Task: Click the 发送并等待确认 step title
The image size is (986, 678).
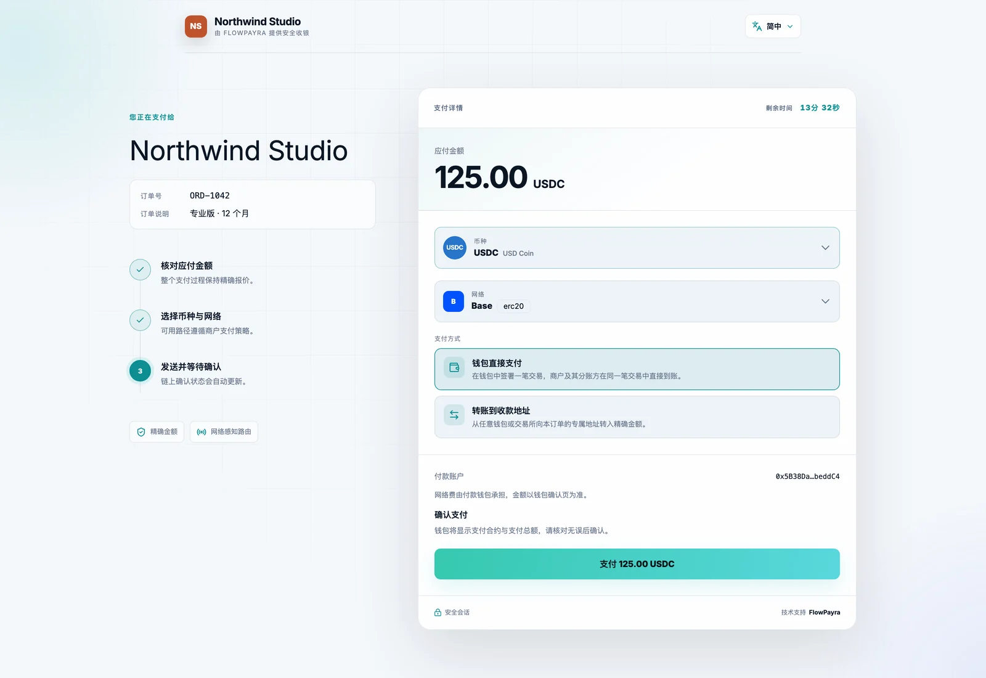Action: point(191,367)
